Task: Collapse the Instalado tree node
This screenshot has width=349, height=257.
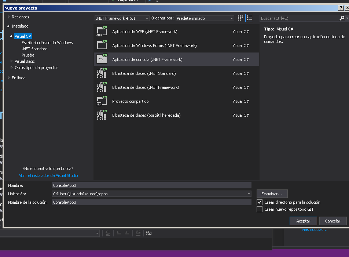Action: [x=8, y=26]
